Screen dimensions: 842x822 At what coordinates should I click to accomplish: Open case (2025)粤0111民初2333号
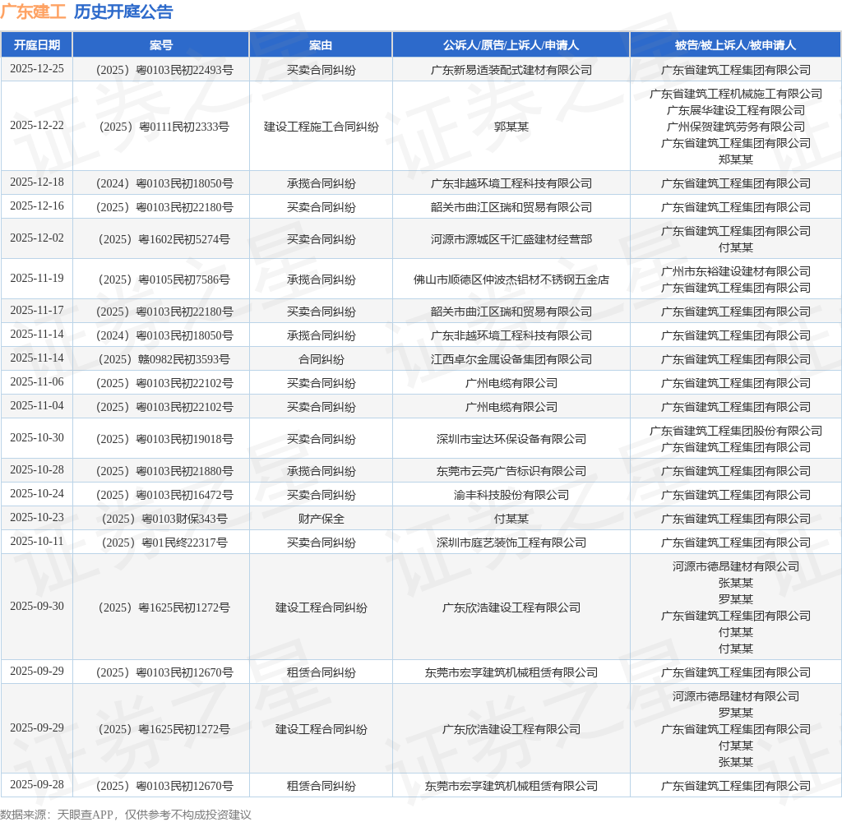164,127
